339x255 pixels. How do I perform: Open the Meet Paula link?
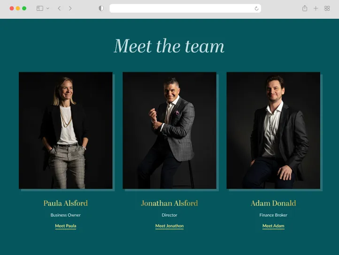(66, 226)
